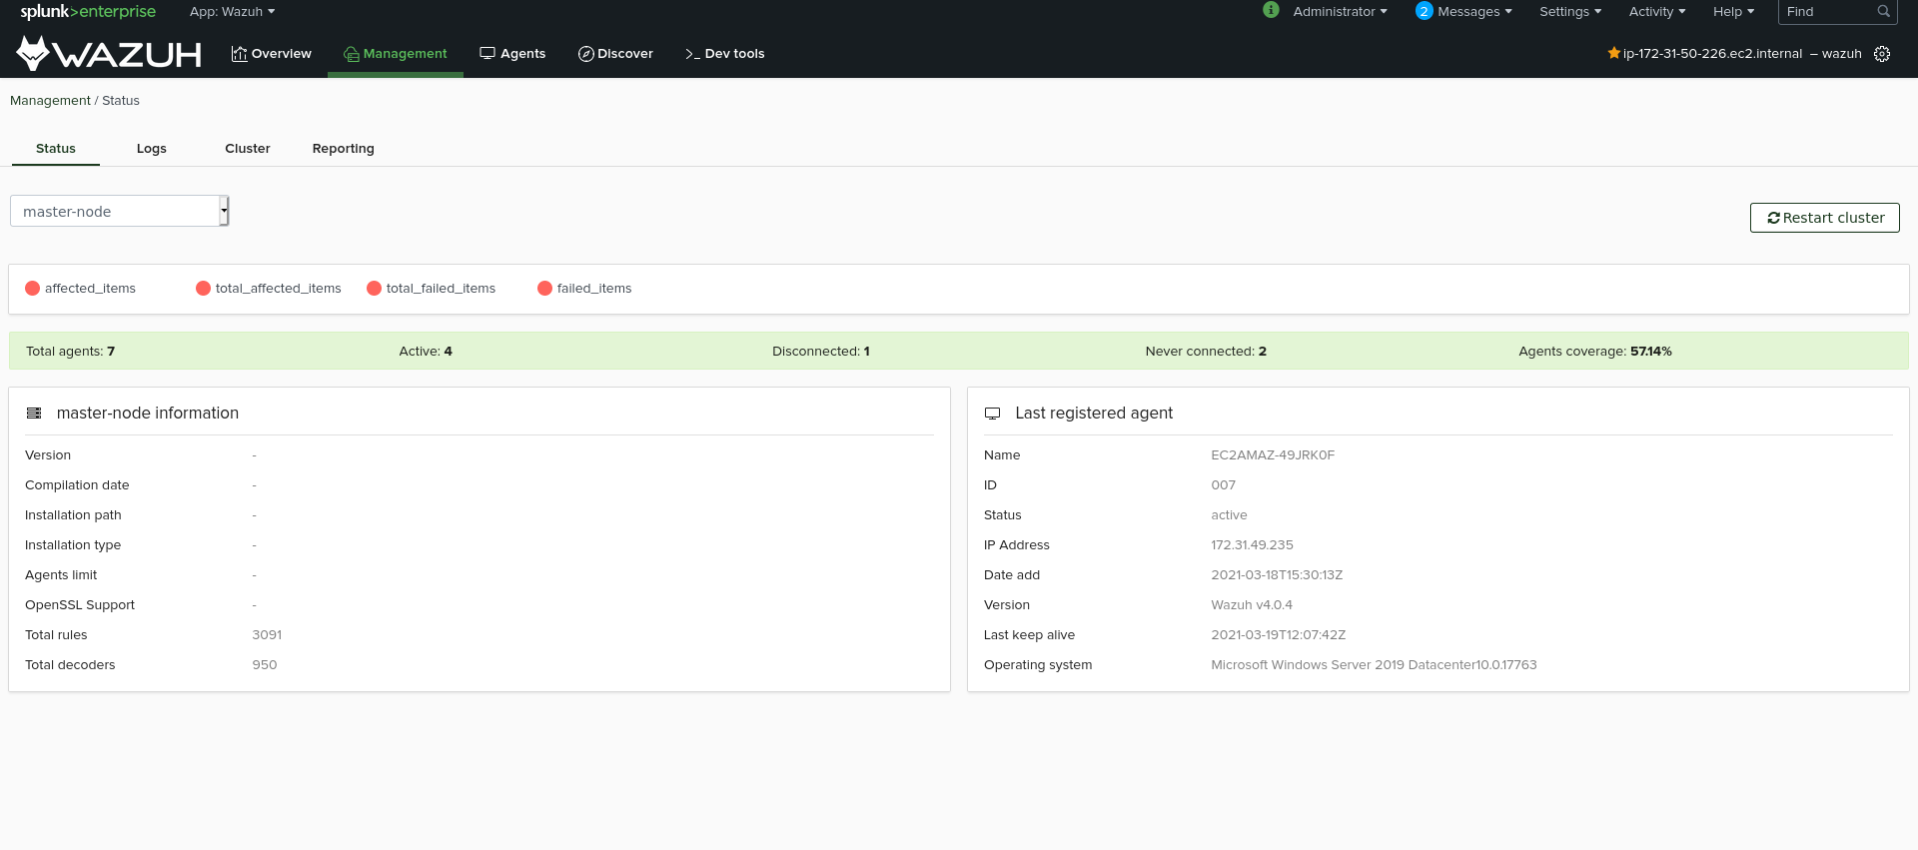
Task: Open the settings gear next to wazuh
Action: 1882,54
